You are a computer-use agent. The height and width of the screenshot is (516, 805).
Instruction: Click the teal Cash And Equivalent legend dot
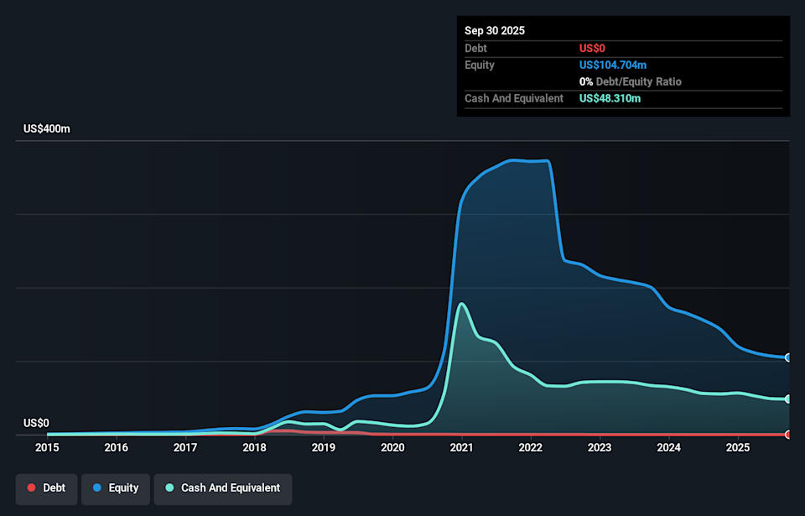(x=169, y=487)
